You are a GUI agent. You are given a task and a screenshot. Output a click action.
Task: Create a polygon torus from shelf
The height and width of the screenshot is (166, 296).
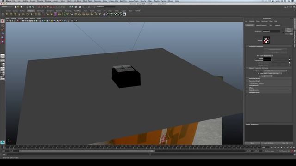(28, 14)
